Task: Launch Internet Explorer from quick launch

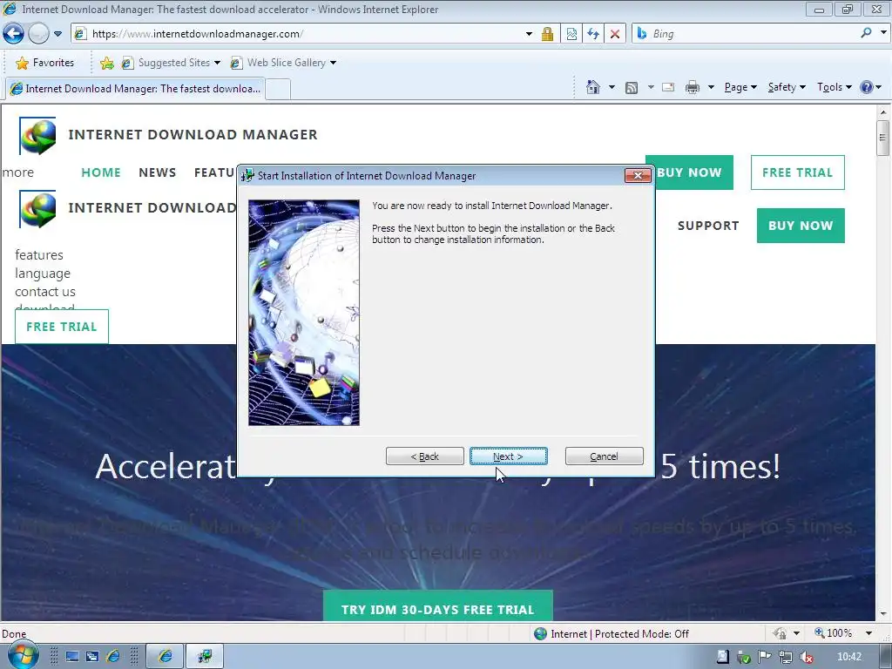Action: [x=112, y=657]
